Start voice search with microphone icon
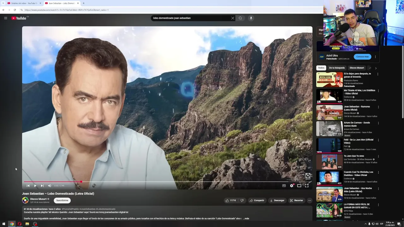Screen dimensions: 404x227 pos(251,18)
